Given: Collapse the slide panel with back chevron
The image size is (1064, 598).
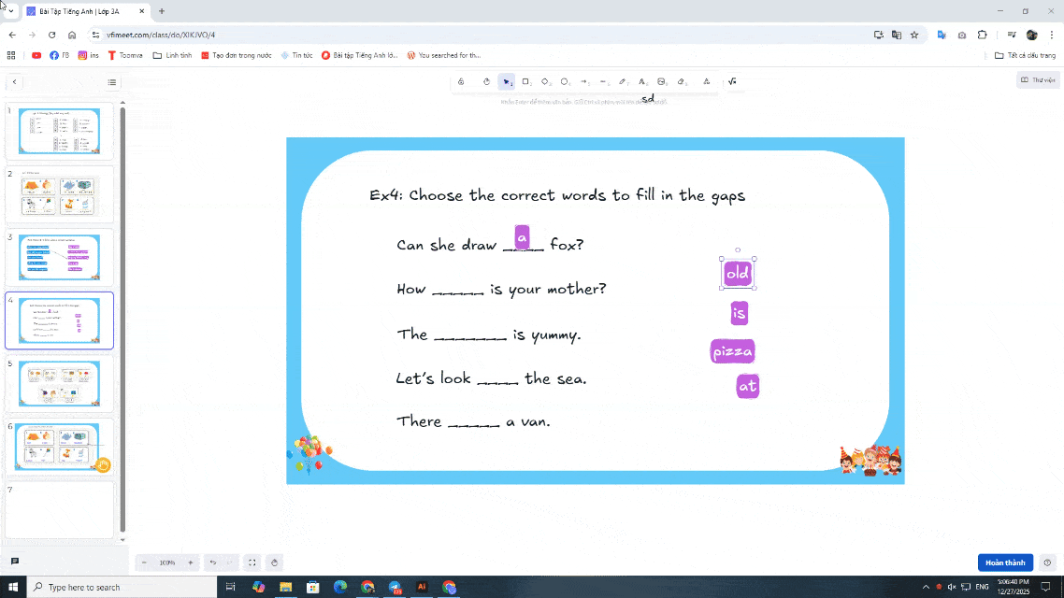Looking at the screenshot, I should [x=14, y=82].
